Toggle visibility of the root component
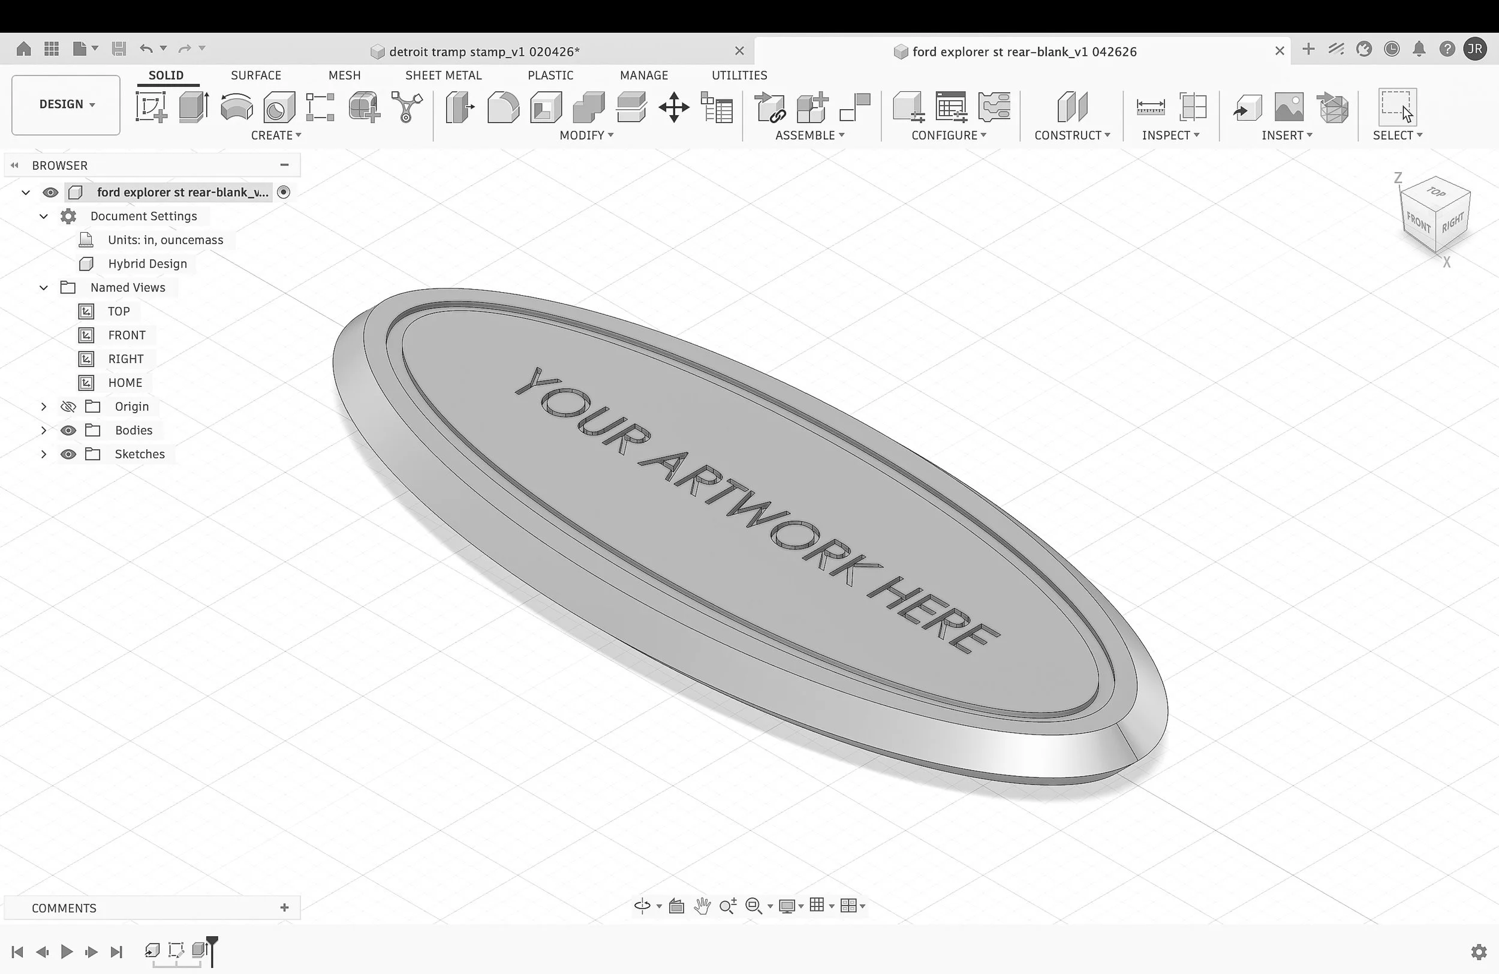 coord(50,192)
